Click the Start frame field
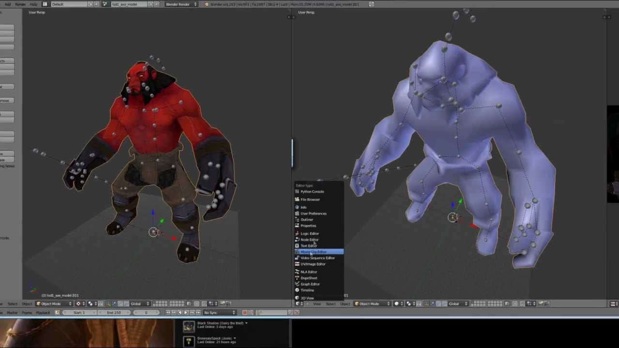The image size is (619, 348). click(80, 313)
